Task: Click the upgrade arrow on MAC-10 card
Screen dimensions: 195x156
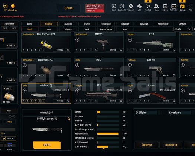Action: [x=77, y=40]
